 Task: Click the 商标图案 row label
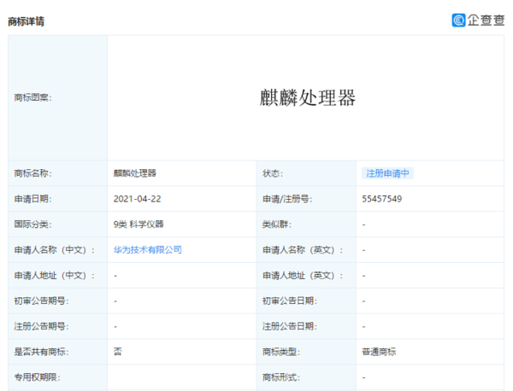(33, 97)
